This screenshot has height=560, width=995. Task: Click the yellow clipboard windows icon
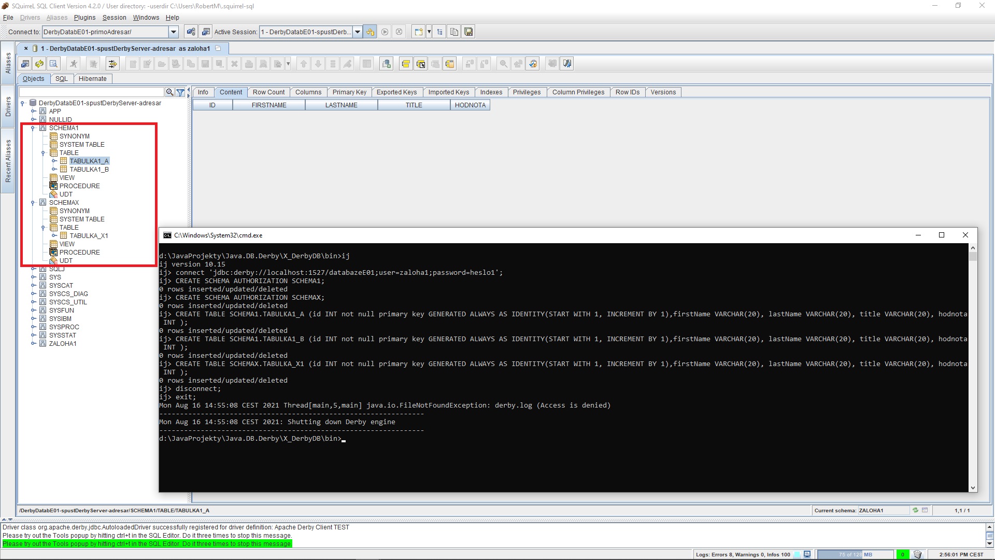(x=450, y=64)
